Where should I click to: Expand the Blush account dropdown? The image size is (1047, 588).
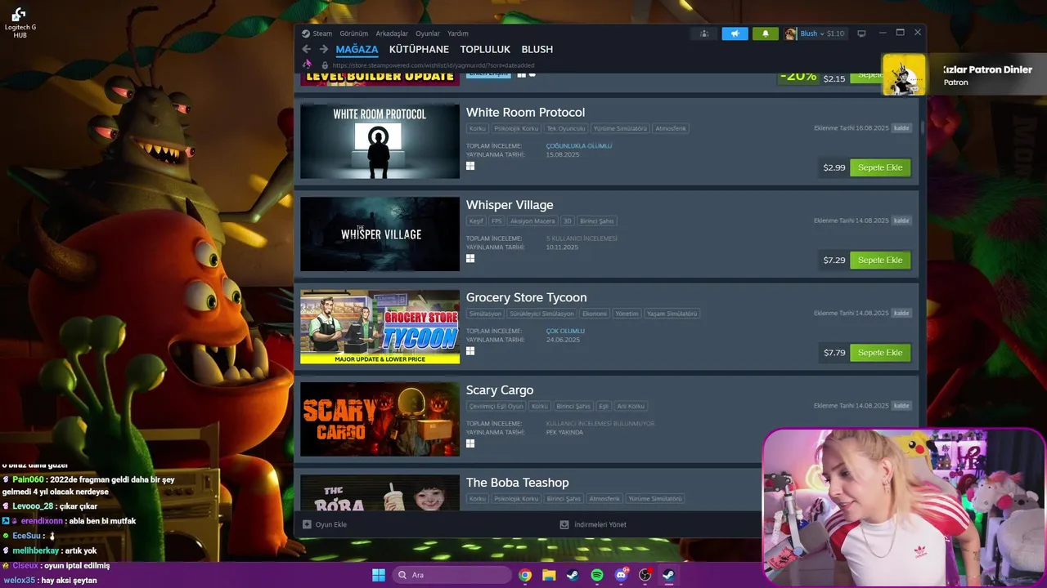[822, 33]
